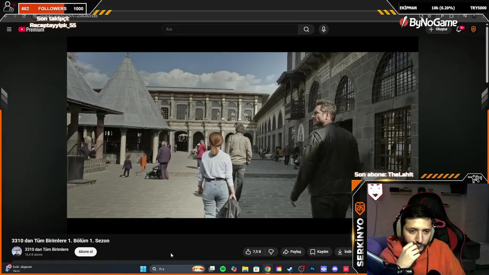Click the YouTube search magnifier button
The width and height of the screenshot is (489, 275).
click(x=306, y=29)
